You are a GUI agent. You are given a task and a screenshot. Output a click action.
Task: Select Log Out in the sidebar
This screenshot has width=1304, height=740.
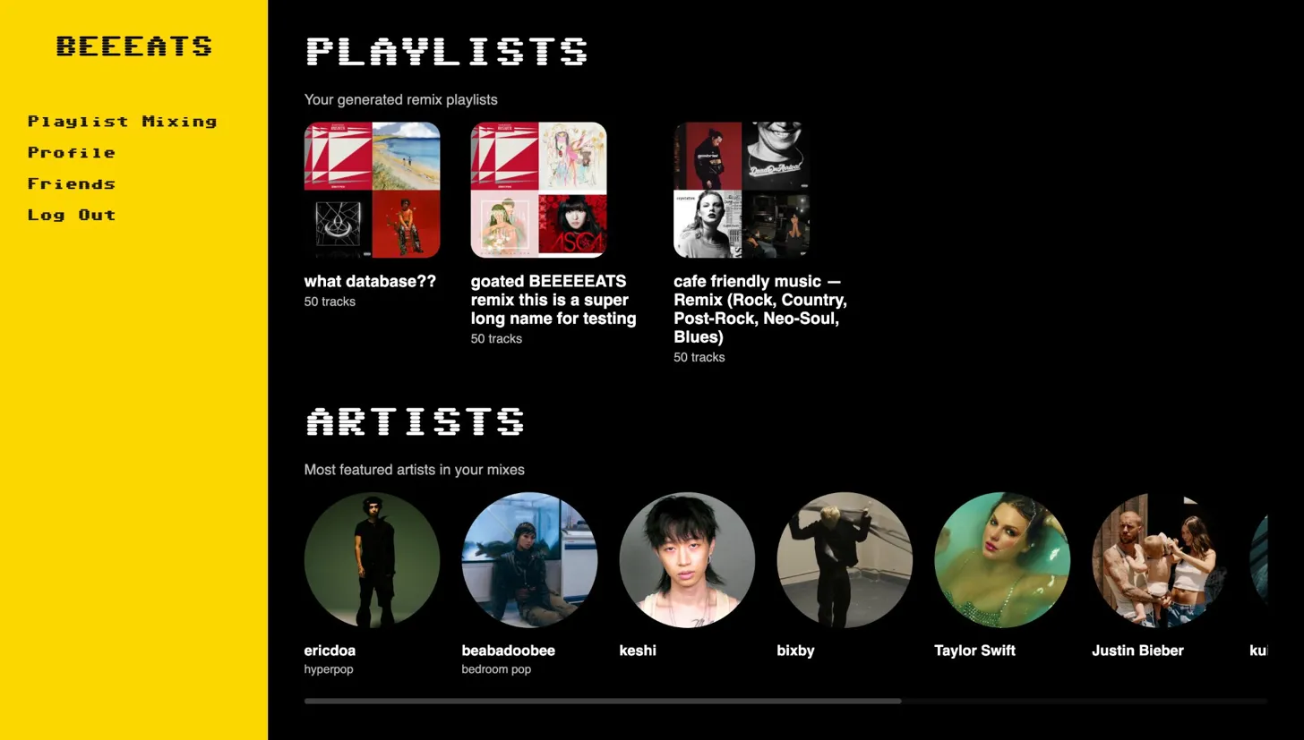coord(71,215)
